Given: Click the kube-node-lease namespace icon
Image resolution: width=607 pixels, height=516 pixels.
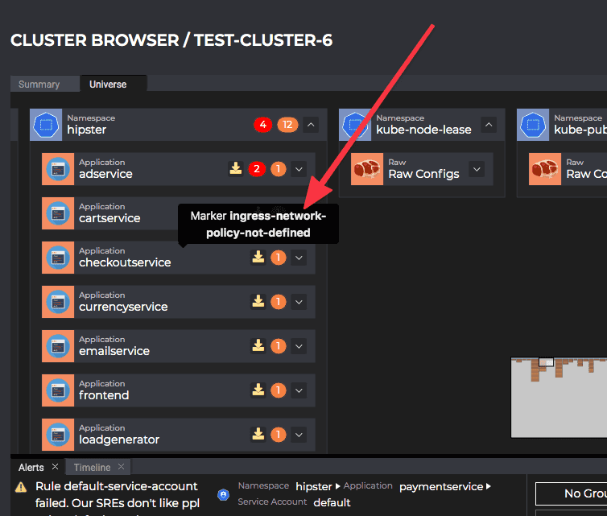Looking at the screenshot, I should 357,125.
